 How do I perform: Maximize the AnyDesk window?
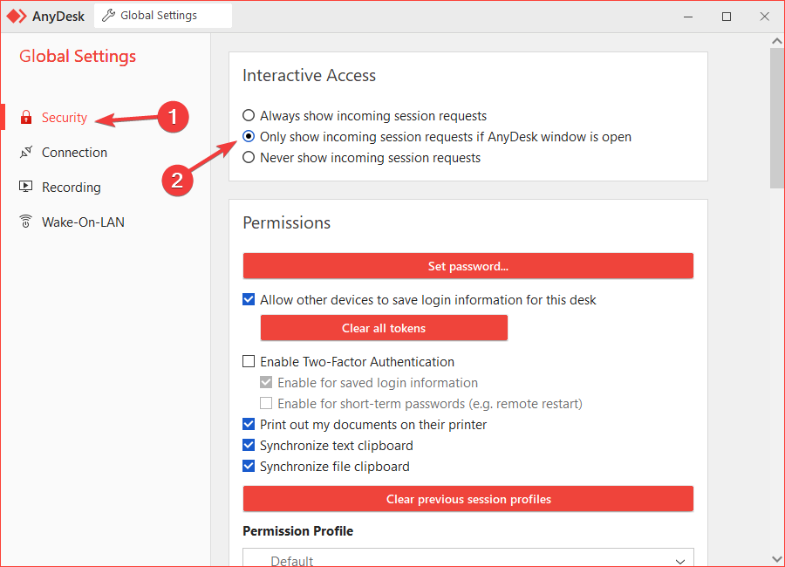tap(727, 17)
